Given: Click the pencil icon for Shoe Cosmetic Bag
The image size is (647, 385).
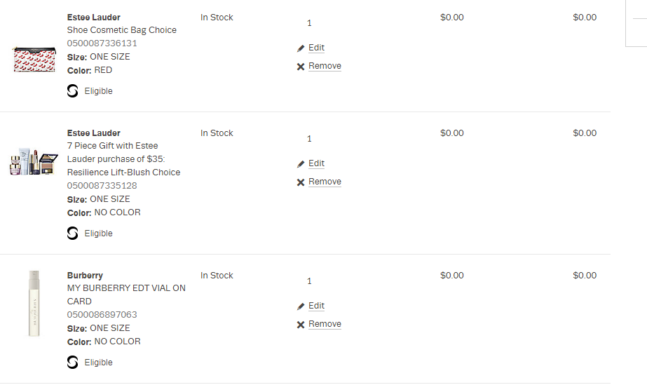Looking at the screenshot, I should [x=301, y=48].
